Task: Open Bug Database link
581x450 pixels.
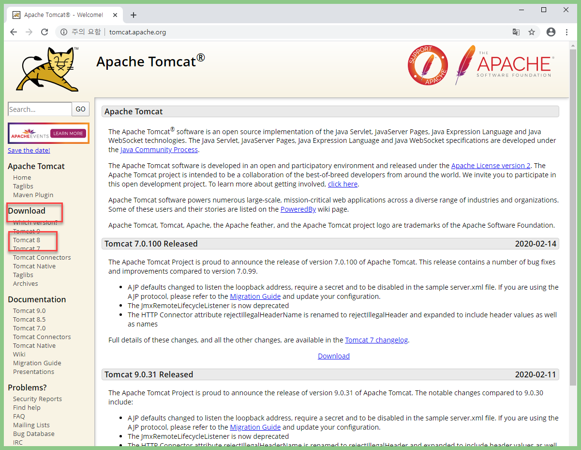Action: [33, 434]
